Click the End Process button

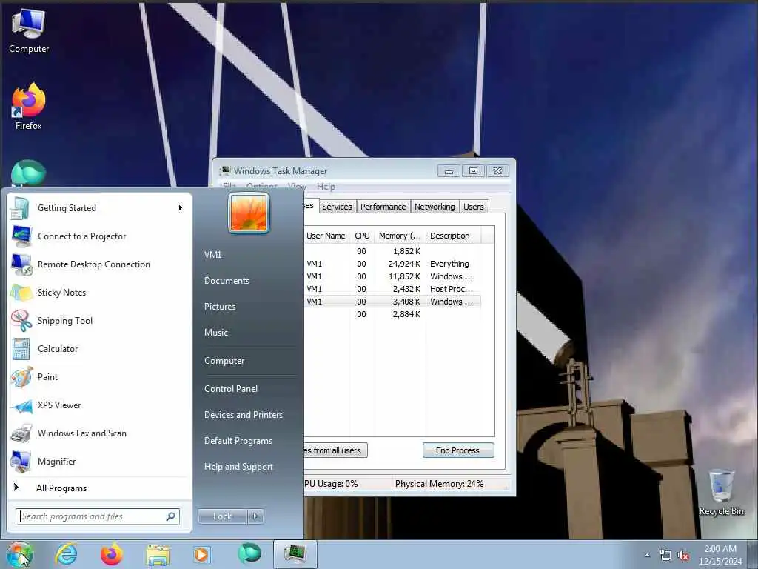(x=458, y=450)
